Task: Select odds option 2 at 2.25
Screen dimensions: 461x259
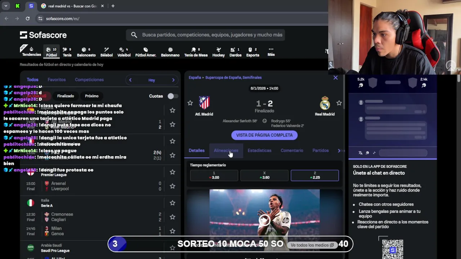Action: [x=315, y=175]
